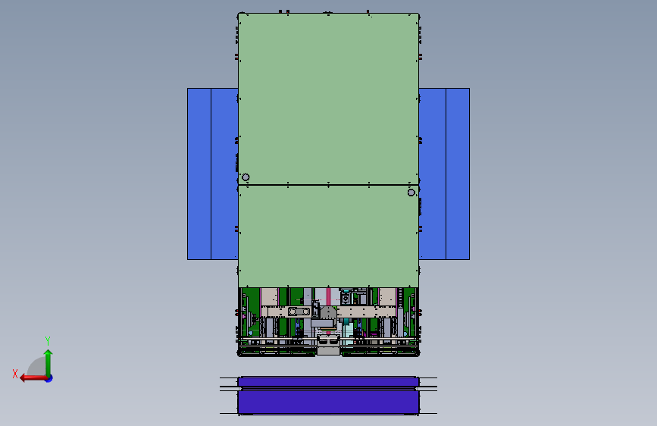Click the blue Z axis ball of triad
This screenshot has height=426, width=657.
click(x=49, y=378)
